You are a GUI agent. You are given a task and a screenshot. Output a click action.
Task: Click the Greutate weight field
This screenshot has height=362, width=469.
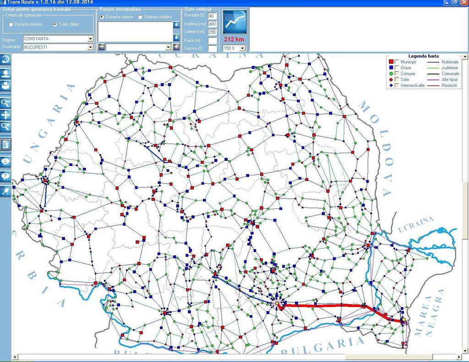(x=213, y=16)
